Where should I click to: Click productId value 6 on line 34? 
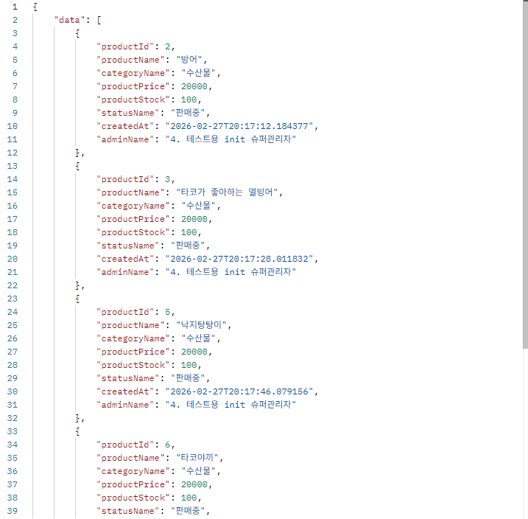coord(167,445)
